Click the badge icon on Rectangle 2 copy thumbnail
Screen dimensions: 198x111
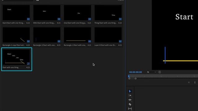(x=28, y=41)
